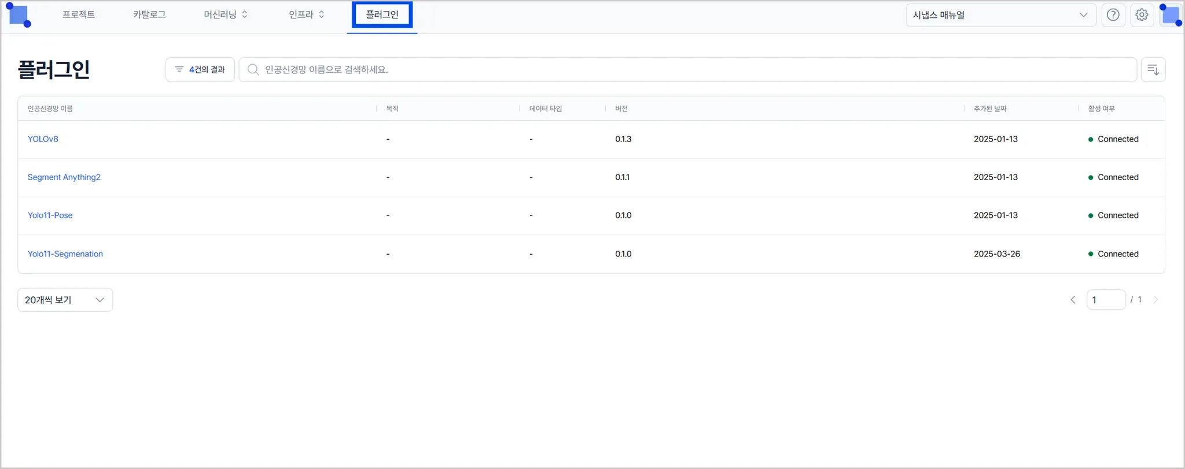Click date 2025-01-13 in Segment Anything2 row
Viewport: 1185px width, 469px height.
(x=996, y=177)
